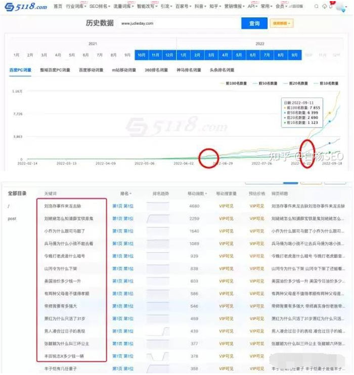
Task: Select the 2021 12月 month button
Action: click(x=169, y=55)
